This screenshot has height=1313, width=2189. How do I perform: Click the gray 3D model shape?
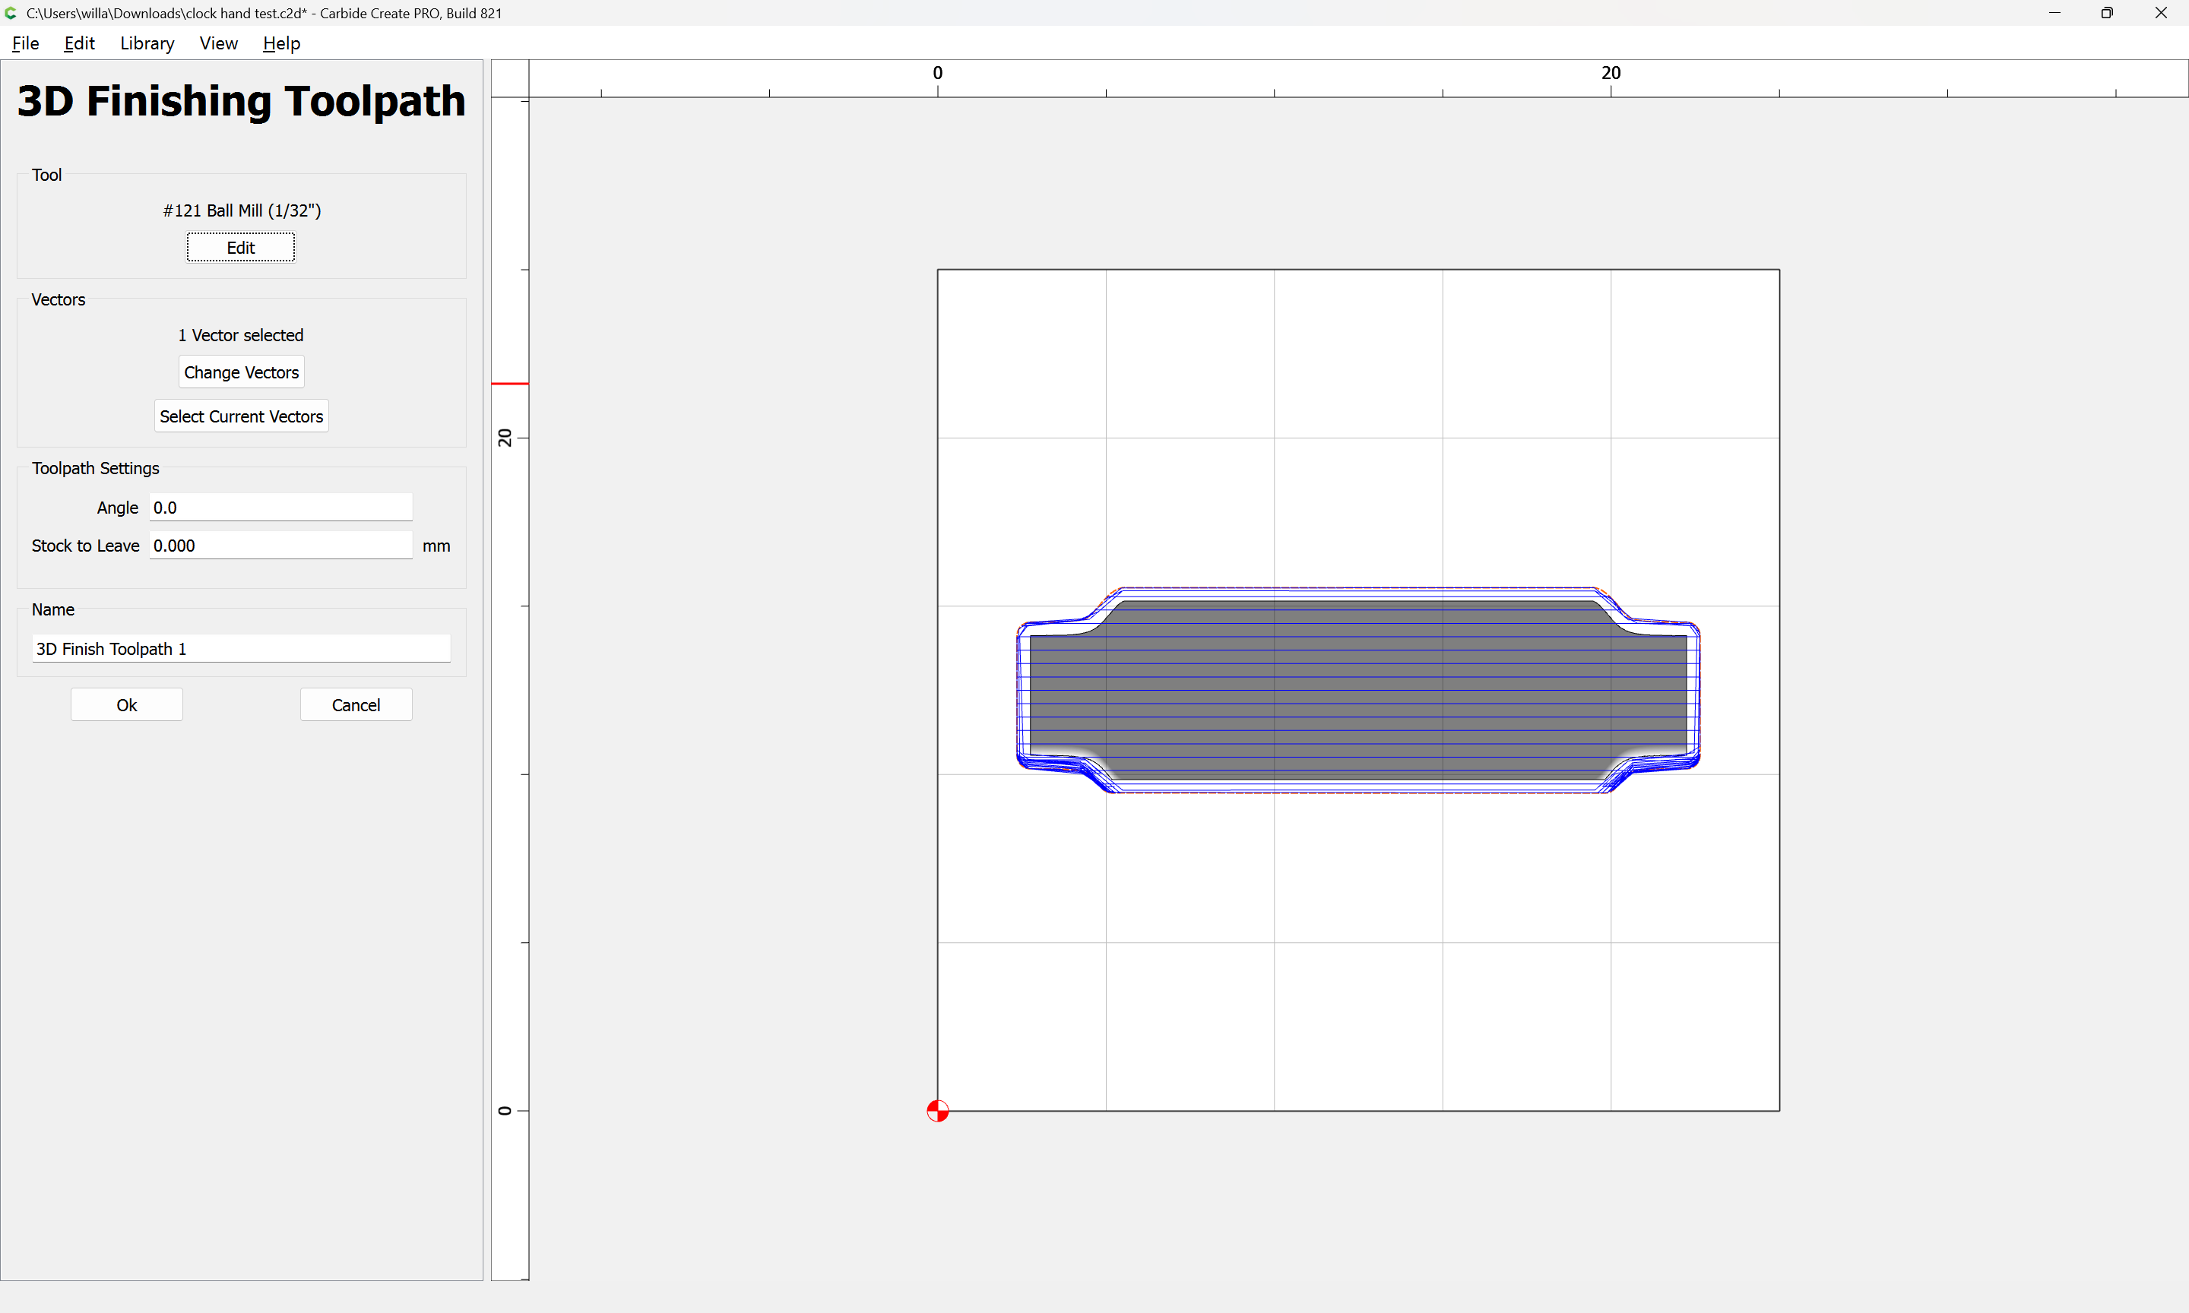pos(1358,690)
